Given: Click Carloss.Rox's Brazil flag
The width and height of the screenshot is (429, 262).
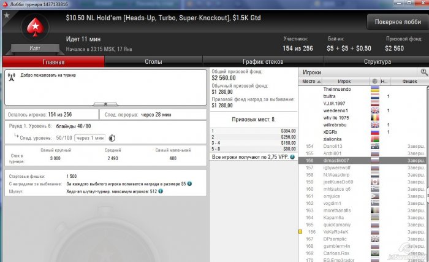Looking at the screenshot, I should [375, 253].
